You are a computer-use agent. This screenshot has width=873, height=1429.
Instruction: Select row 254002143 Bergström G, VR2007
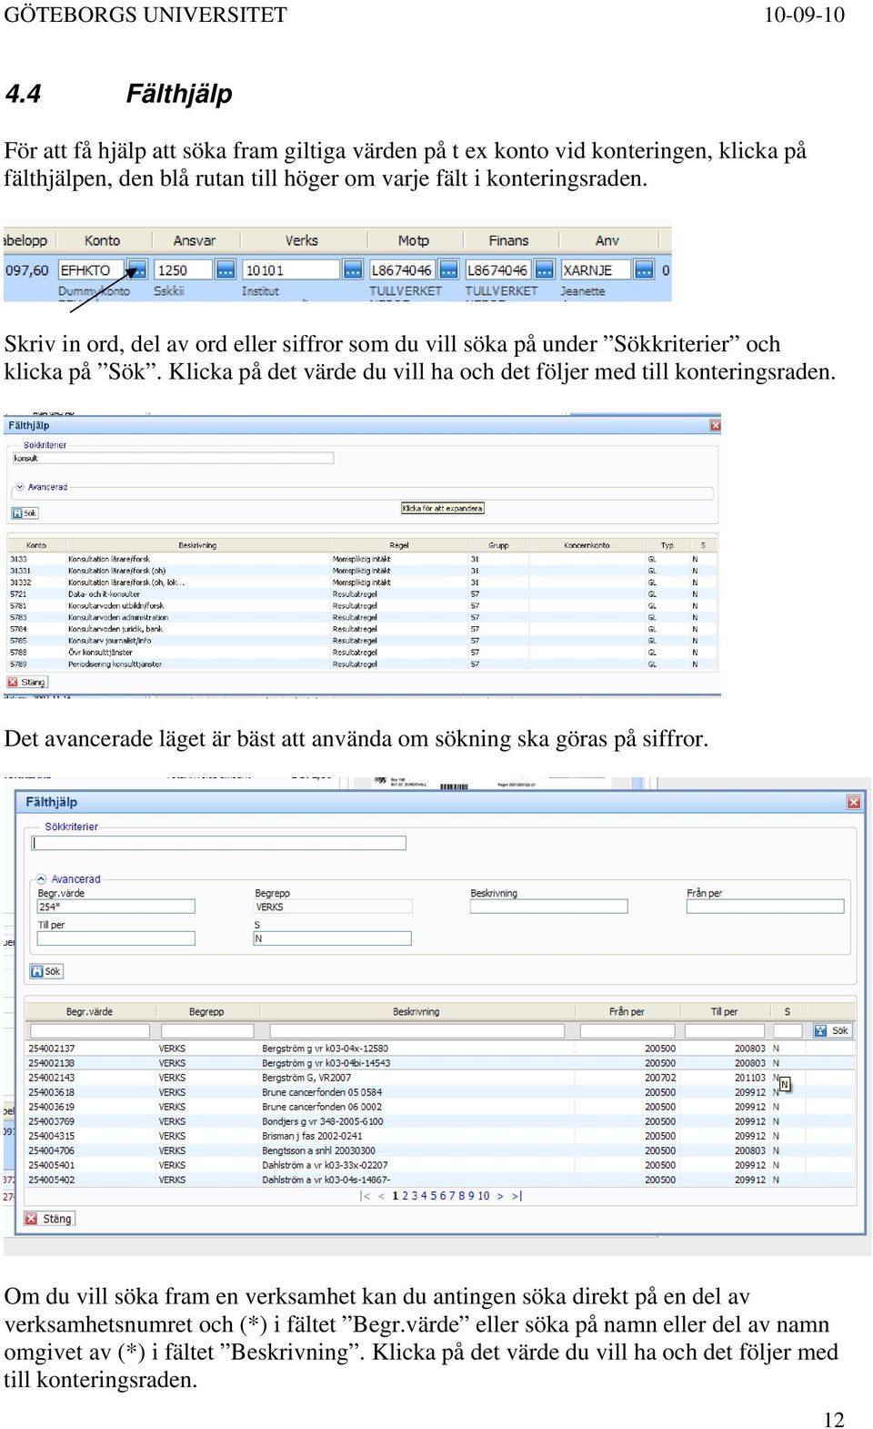(440, 1078)
